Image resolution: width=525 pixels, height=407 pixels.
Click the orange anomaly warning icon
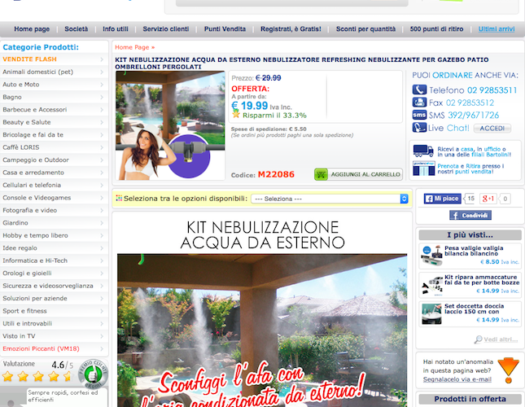(508, 370)
